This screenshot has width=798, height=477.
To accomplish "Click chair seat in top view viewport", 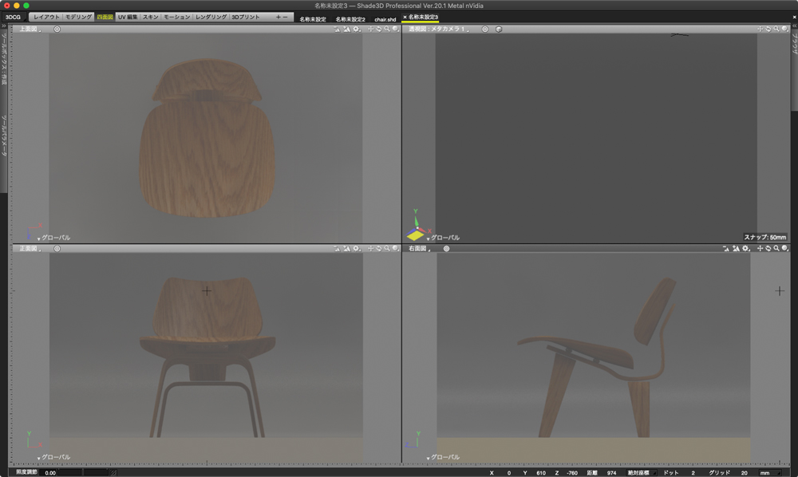I will click(207, 159).
